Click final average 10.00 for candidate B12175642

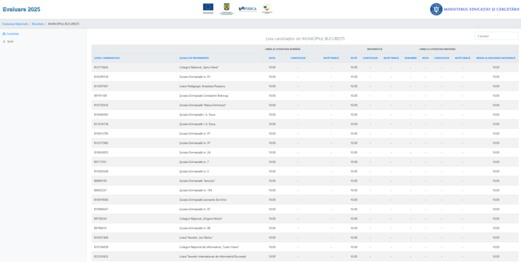pos(496,68)
